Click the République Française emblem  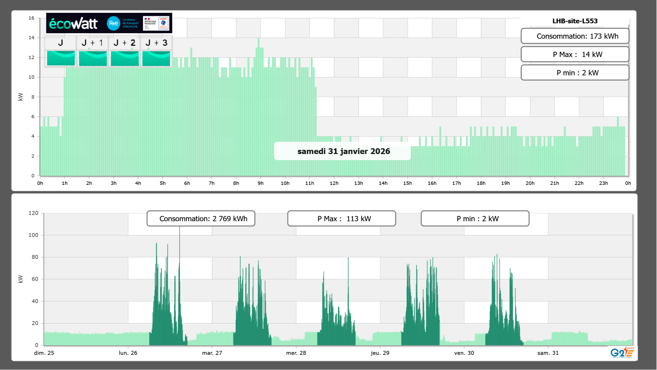pyautogui.click(x=150, y=23)
